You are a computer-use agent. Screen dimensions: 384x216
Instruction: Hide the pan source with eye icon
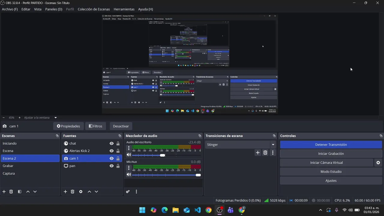(x=112, y=166)
